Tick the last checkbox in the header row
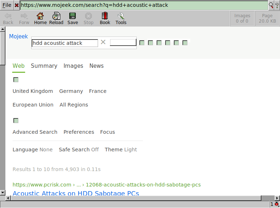This screenshot has width=280, height=208. (x=185, y=43)
